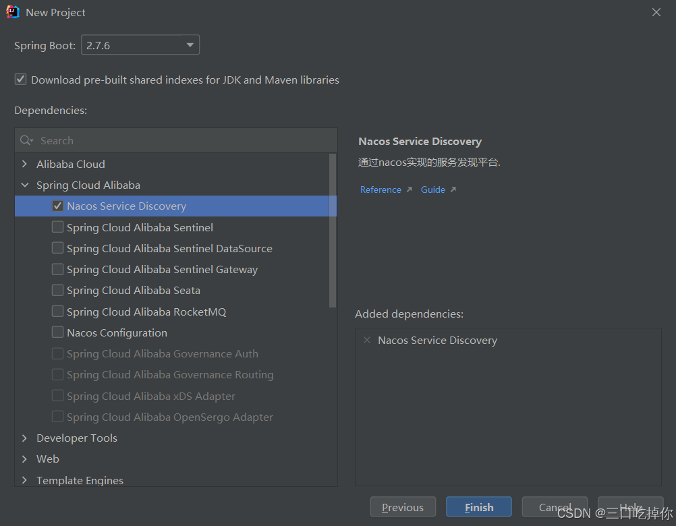Click the IntelliJ IDEA logo icon
This screenshot has height=526, width=676.
tap(13, 12)
